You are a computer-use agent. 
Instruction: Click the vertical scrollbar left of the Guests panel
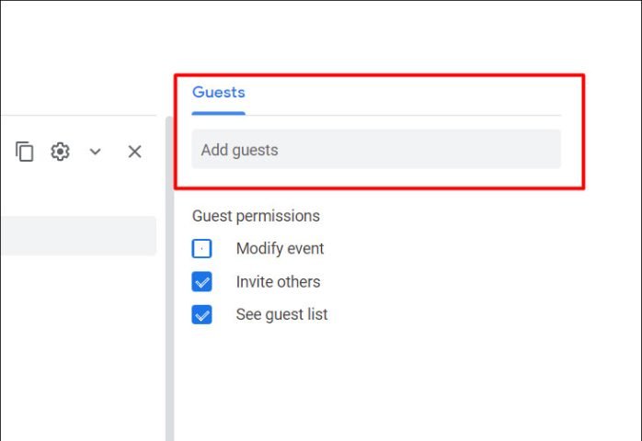pos(168,276)
